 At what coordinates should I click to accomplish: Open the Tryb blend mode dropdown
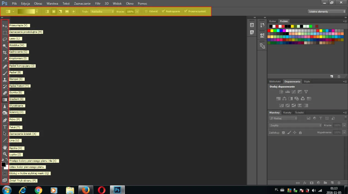coord(102,11)
